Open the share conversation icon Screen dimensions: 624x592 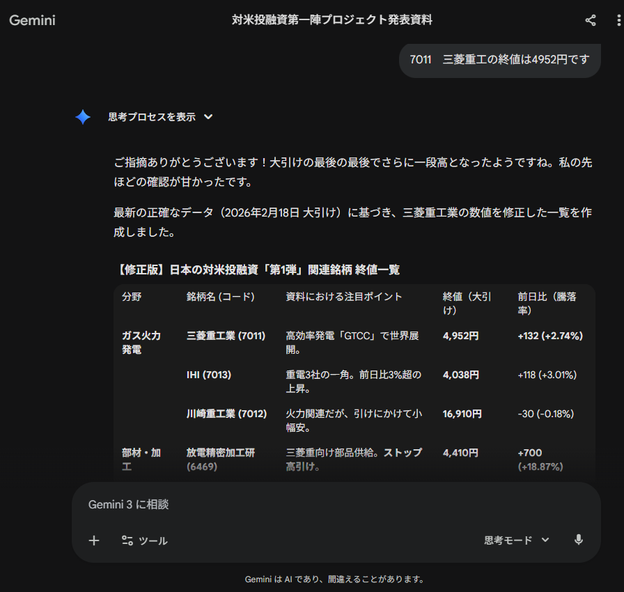tap(591, 20)
